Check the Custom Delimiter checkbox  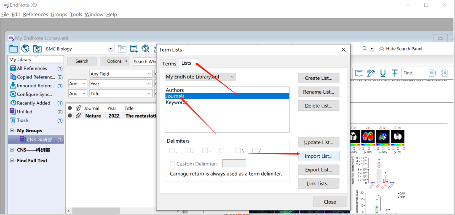point(172,164)
